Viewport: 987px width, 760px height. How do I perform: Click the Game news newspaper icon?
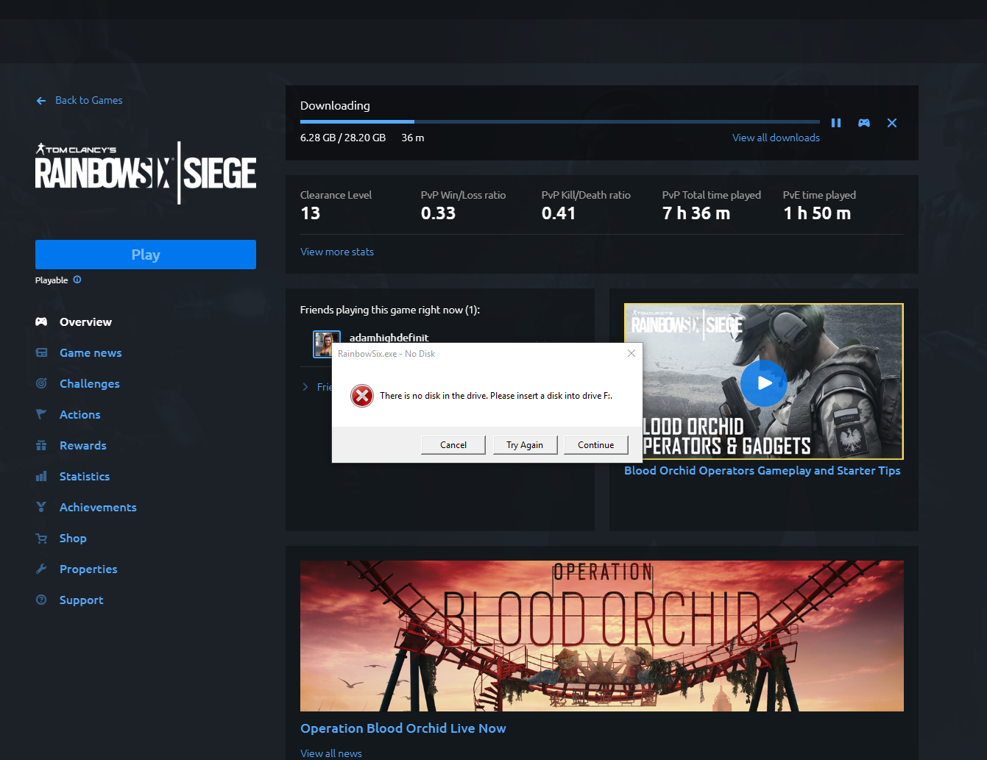[41, 352]
